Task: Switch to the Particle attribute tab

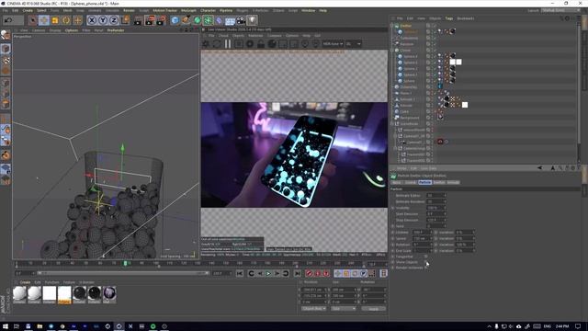Action: tap(424, 182)
